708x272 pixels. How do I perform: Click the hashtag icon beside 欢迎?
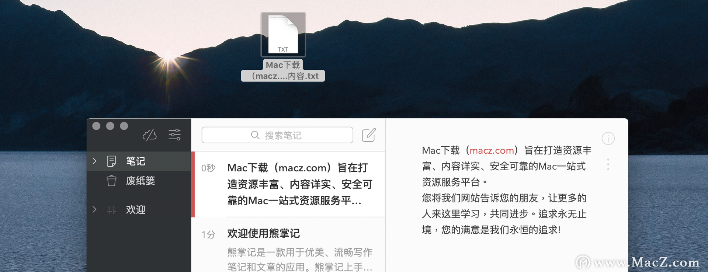111,210
